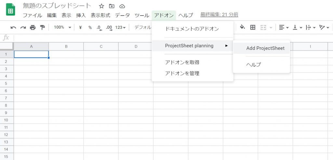Open the default font dropdown
Screen dimensions: 333x160
click(x=143, y=28)
